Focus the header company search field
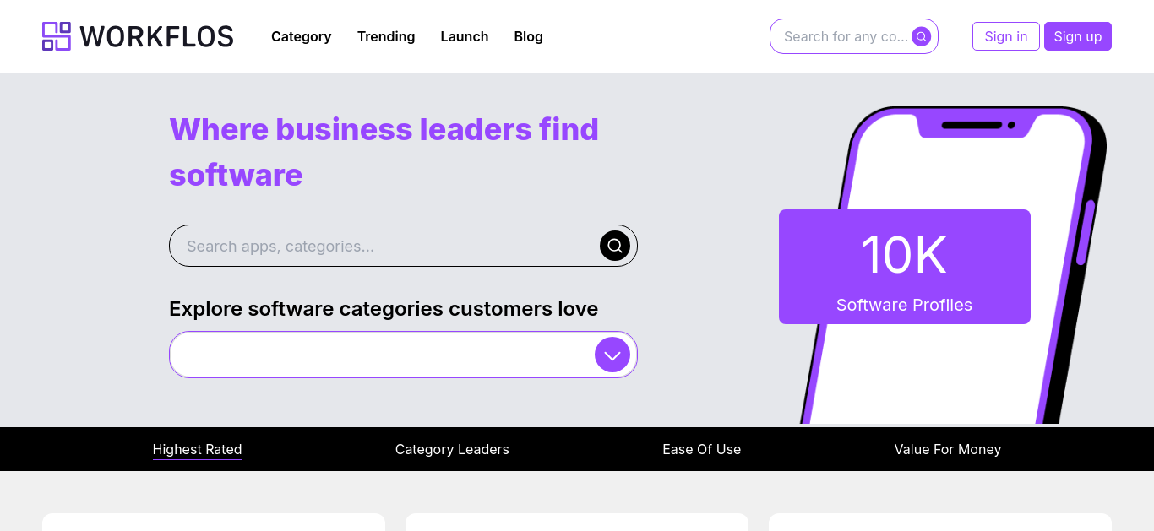This screenshot has height=531, width=1154. click(846, 36)
